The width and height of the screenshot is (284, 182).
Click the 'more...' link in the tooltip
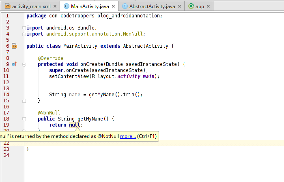(128, 136)
